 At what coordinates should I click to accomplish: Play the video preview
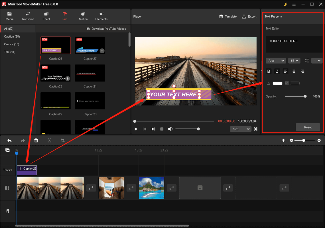click(x=136, y=129)
